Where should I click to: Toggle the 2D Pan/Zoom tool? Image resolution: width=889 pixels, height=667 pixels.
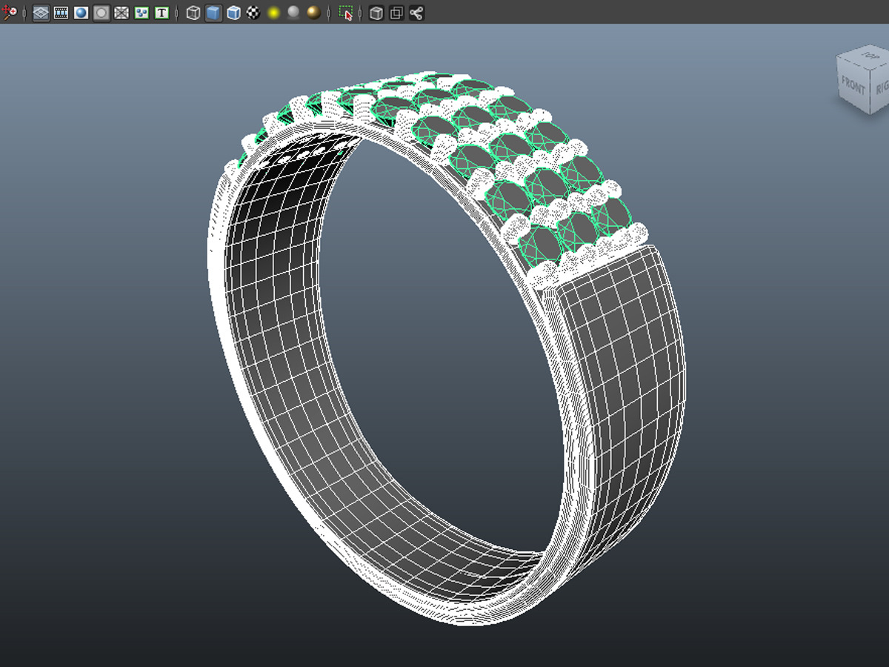[x=10, y=13]
